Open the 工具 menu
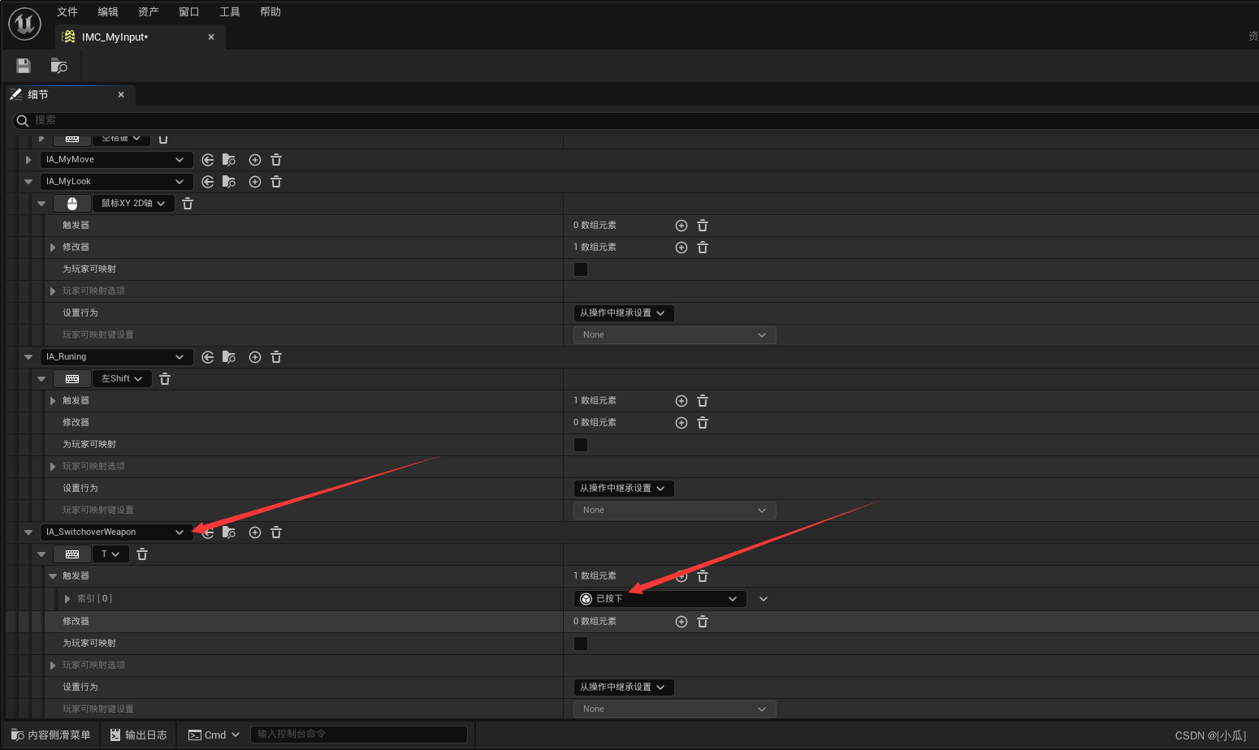Image resolution: width=1259 pixels, height=750 pixels. click(x=230, y=12)
